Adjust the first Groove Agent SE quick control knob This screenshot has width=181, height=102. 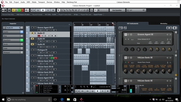[126, 49]
